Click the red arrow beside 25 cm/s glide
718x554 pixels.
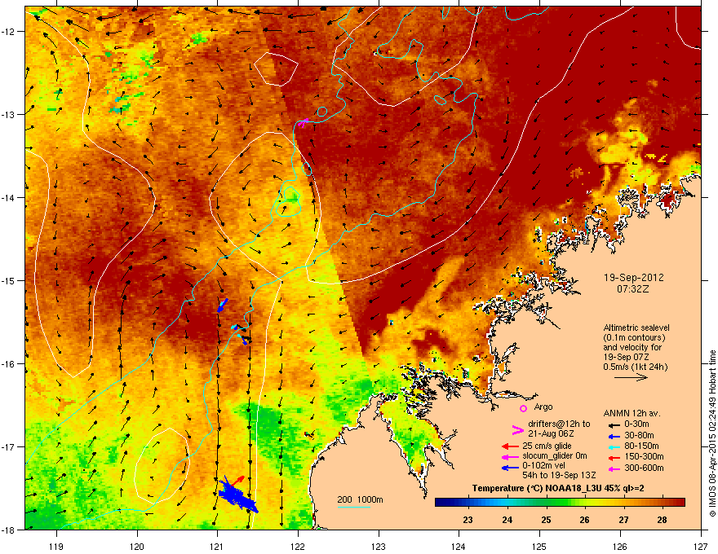coord(510,446)
